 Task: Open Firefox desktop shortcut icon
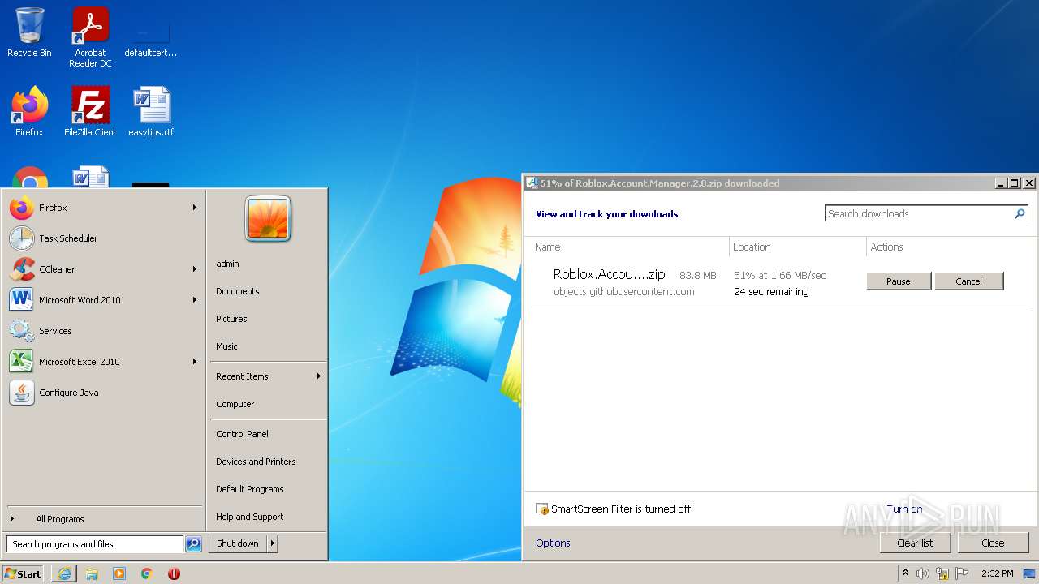pyautogui.click(x=29, y=111)
